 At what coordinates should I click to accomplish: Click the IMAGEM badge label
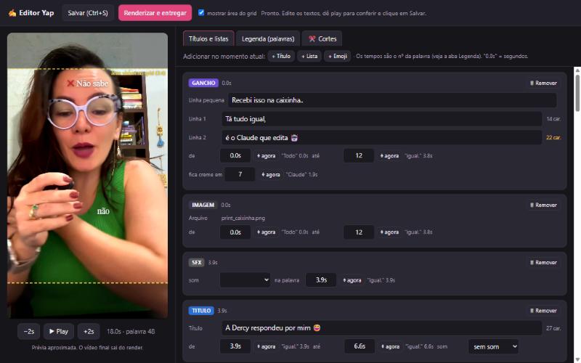[203, 205]
